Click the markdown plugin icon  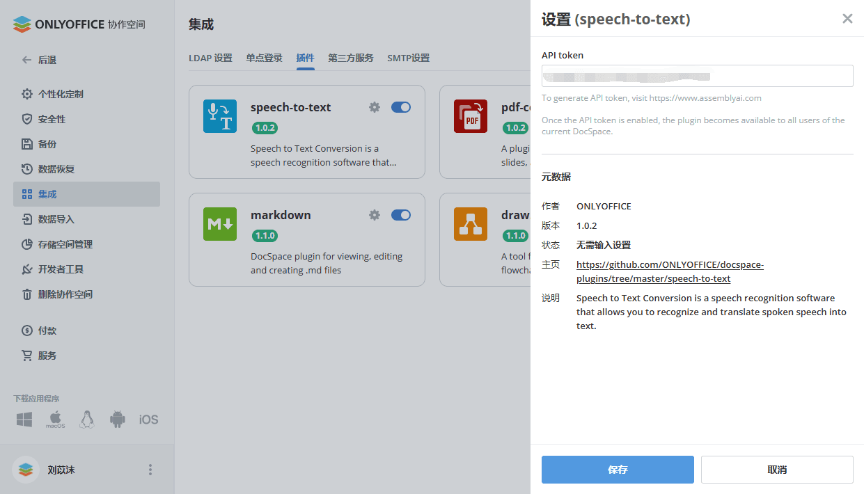220,224
